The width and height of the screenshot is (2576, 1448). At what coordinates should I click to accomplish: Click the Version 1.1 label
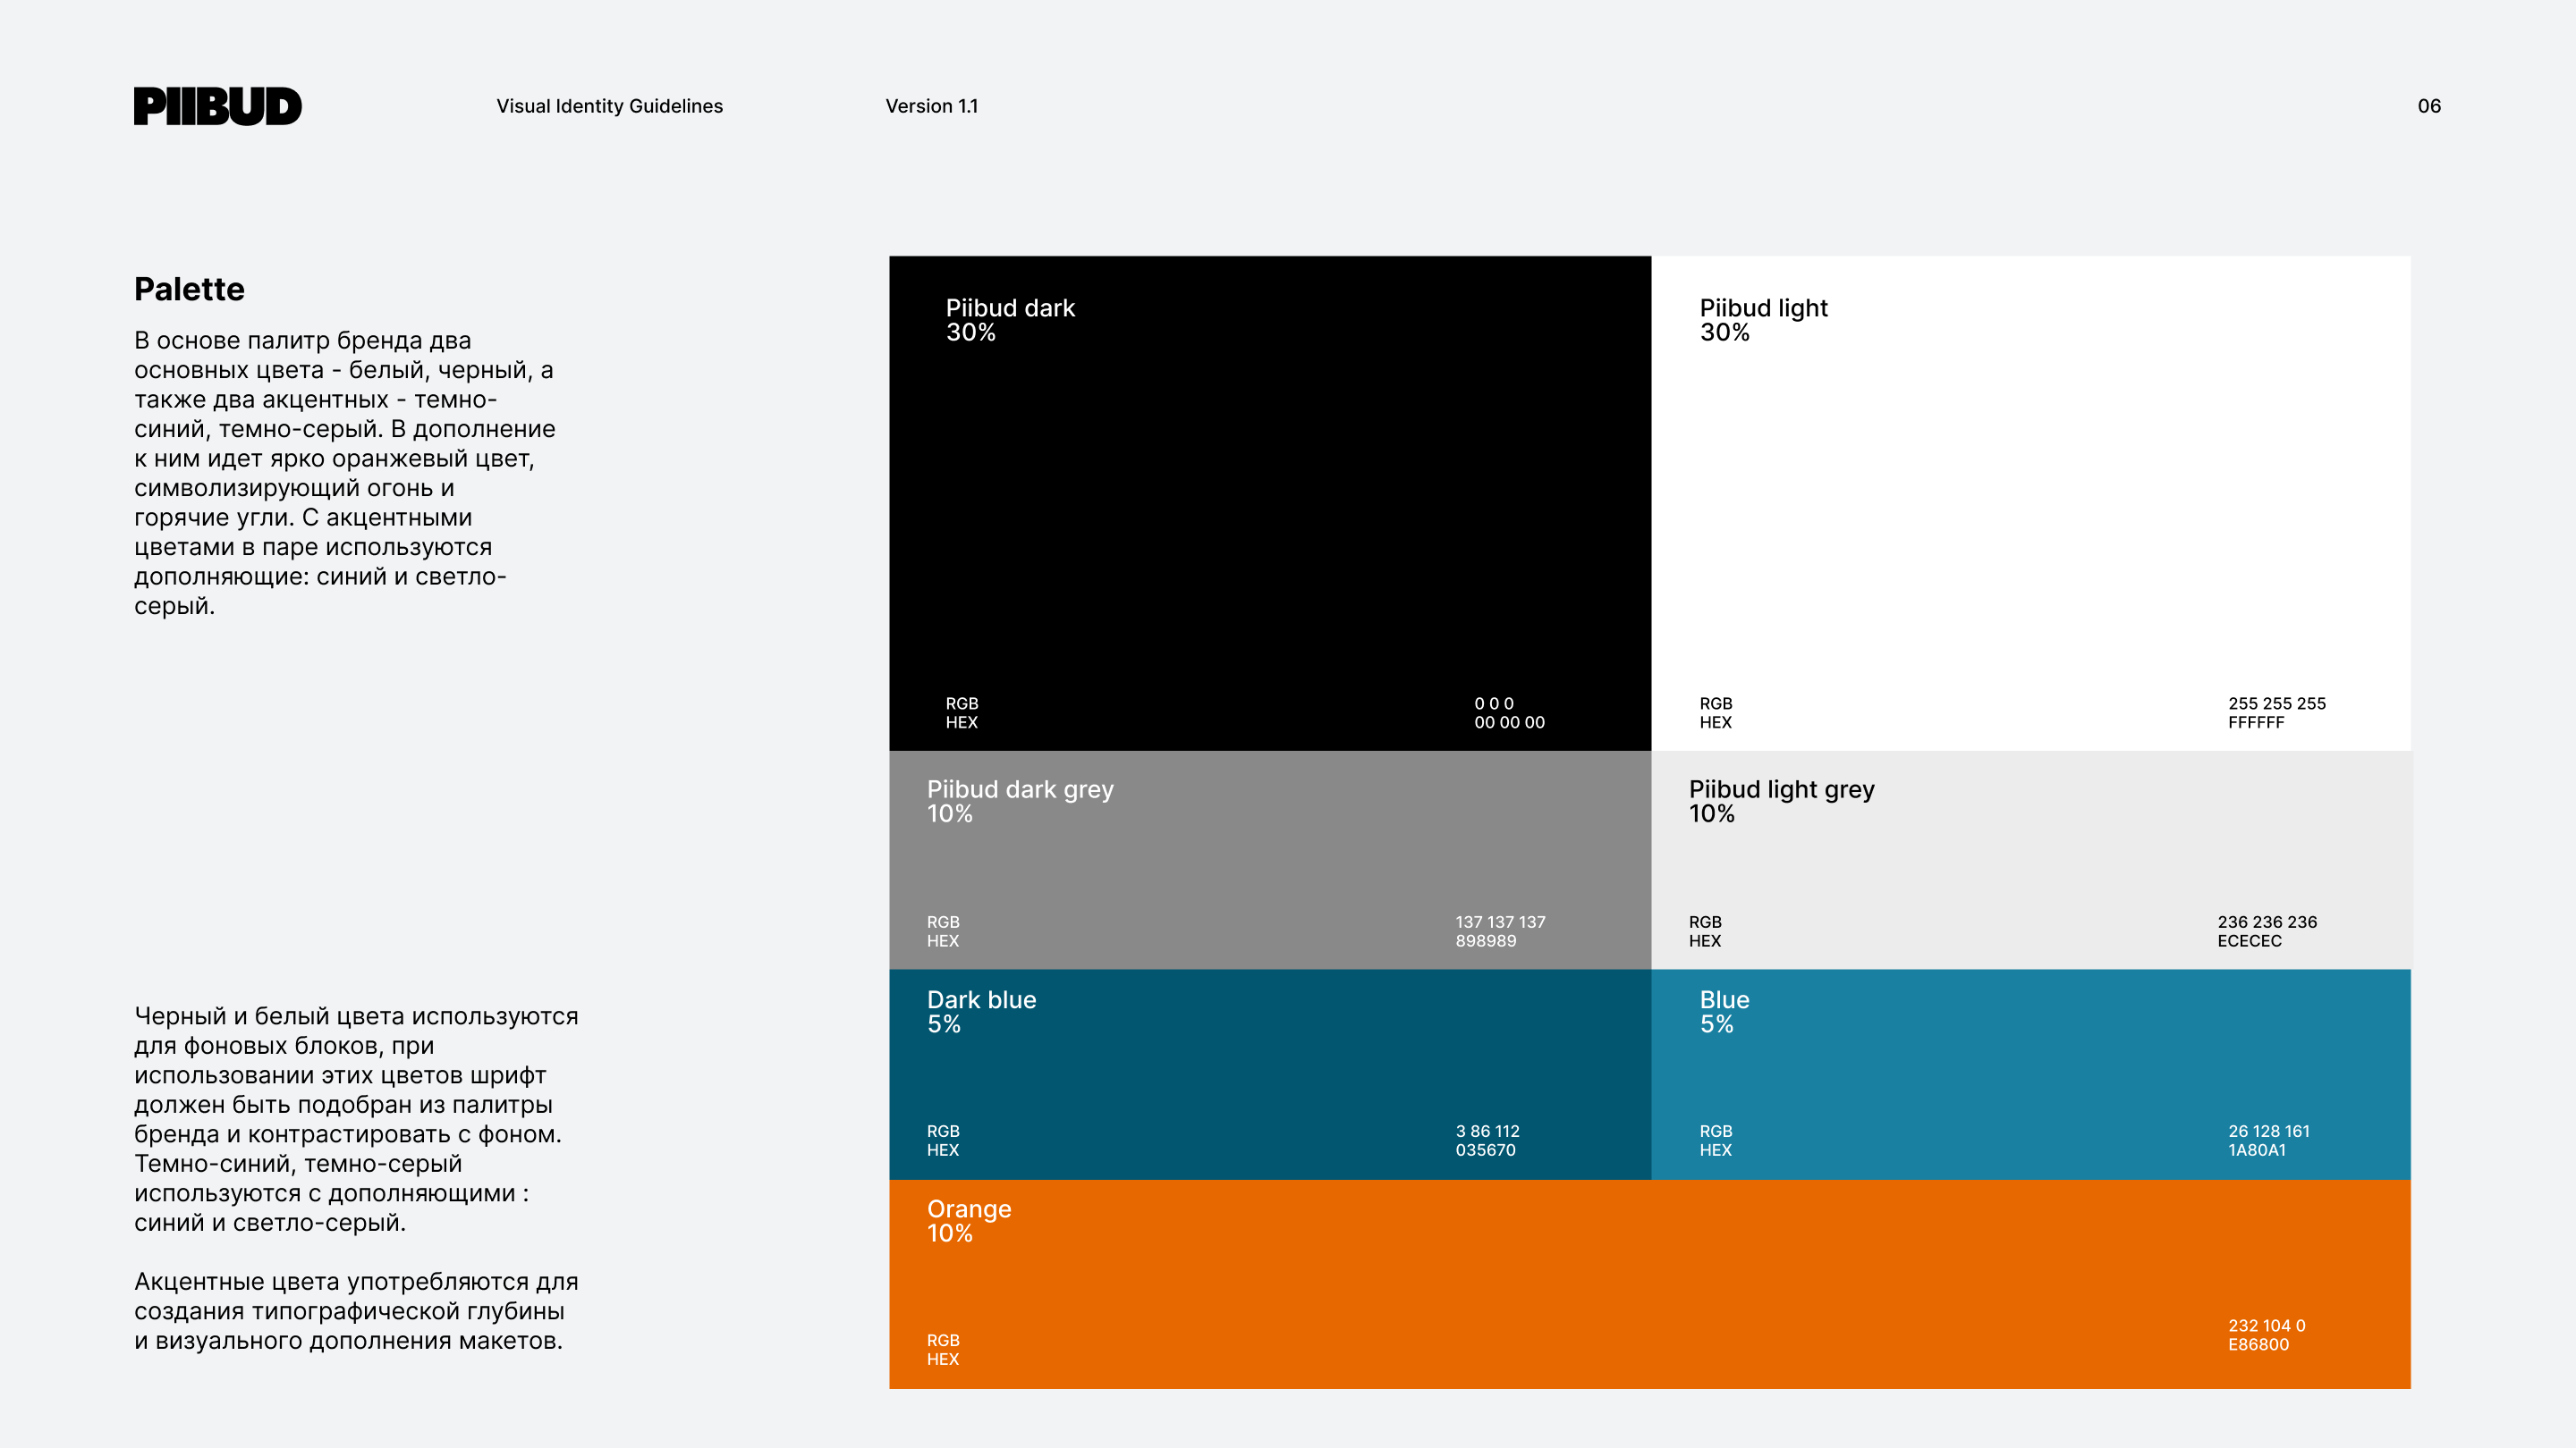point(931,106)
